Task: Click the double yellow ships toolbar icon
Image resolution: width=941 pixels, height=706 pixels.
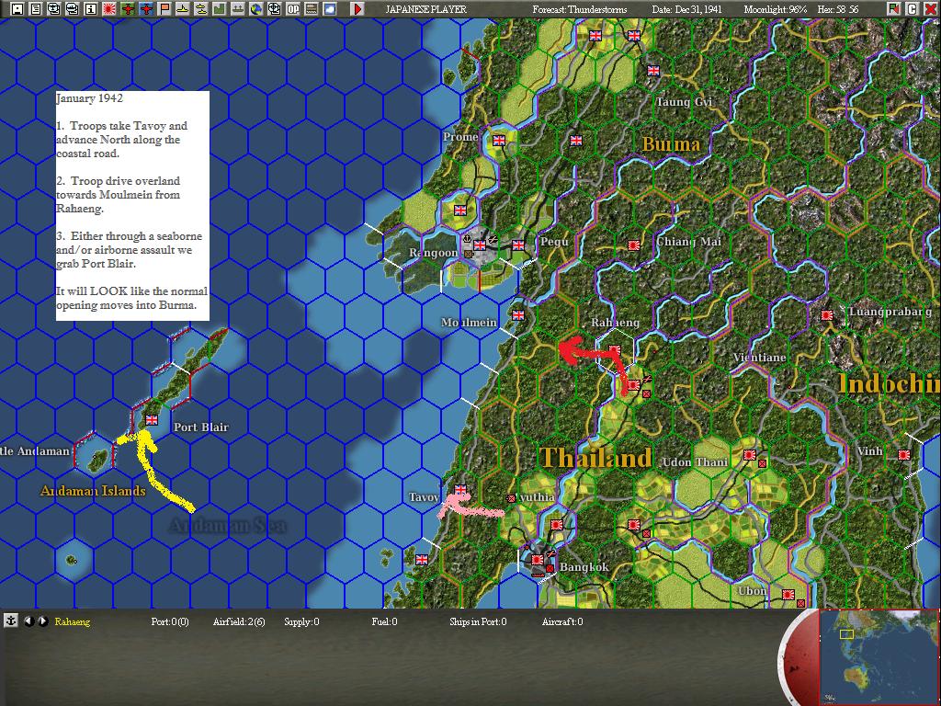Action: click(x=201, y=8)
